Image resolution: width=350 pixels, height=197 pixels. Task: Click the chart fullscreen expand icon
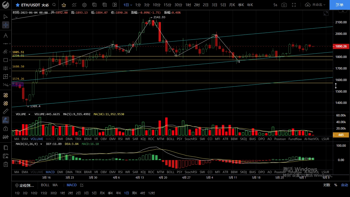click(326, 13)
